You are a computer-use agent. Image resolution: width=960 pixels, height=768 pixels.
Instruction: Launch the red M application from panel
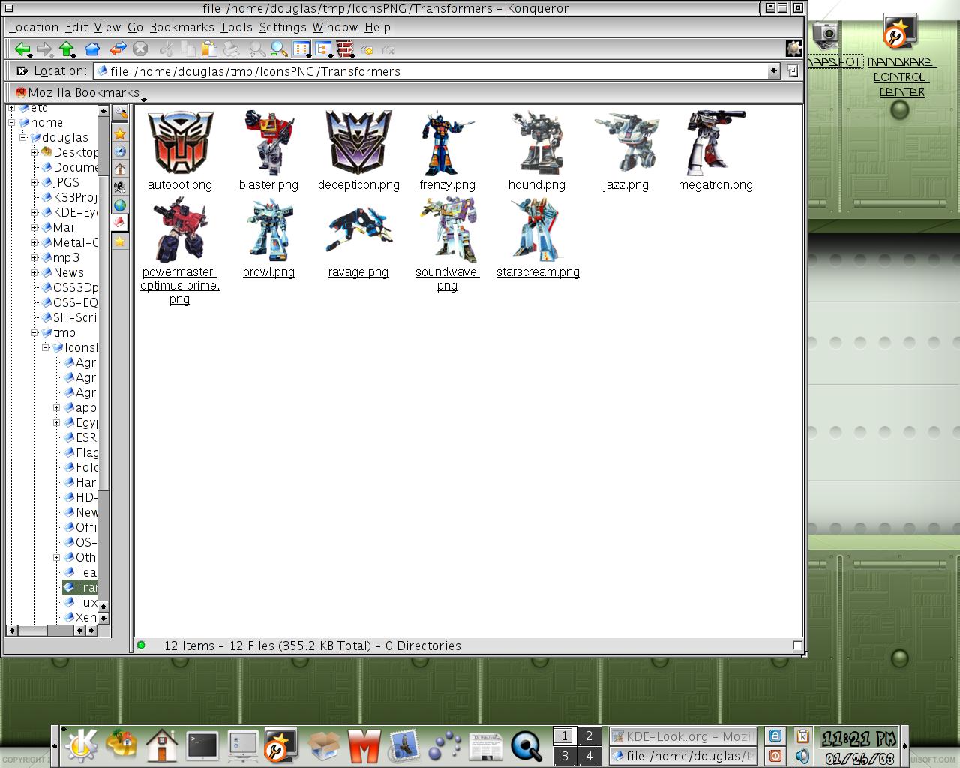point(364,746)
